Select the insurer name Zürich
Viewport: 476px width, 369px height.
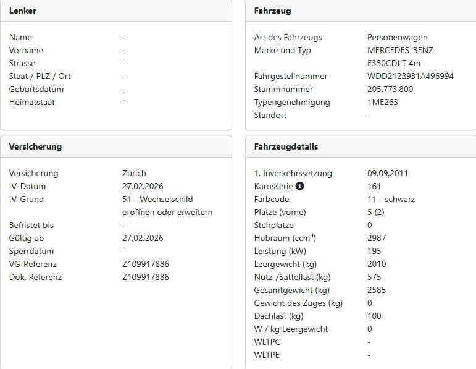tap(134, 173)
